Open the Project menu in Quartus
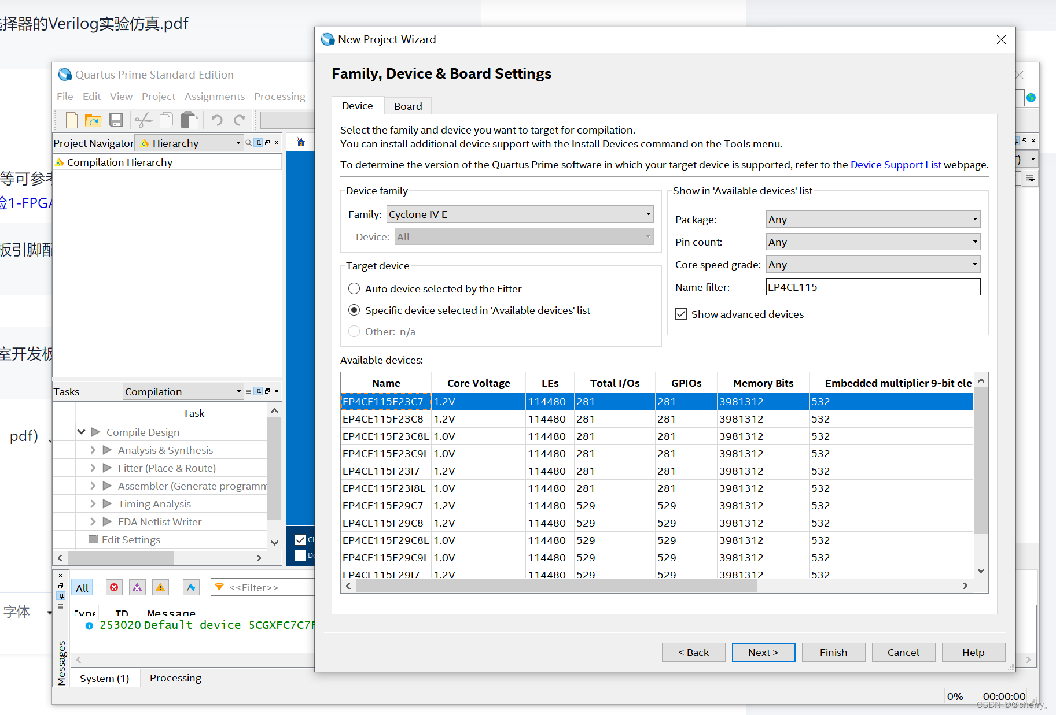1056x715 pixels. pyautogui.click(x=158, y=97)
